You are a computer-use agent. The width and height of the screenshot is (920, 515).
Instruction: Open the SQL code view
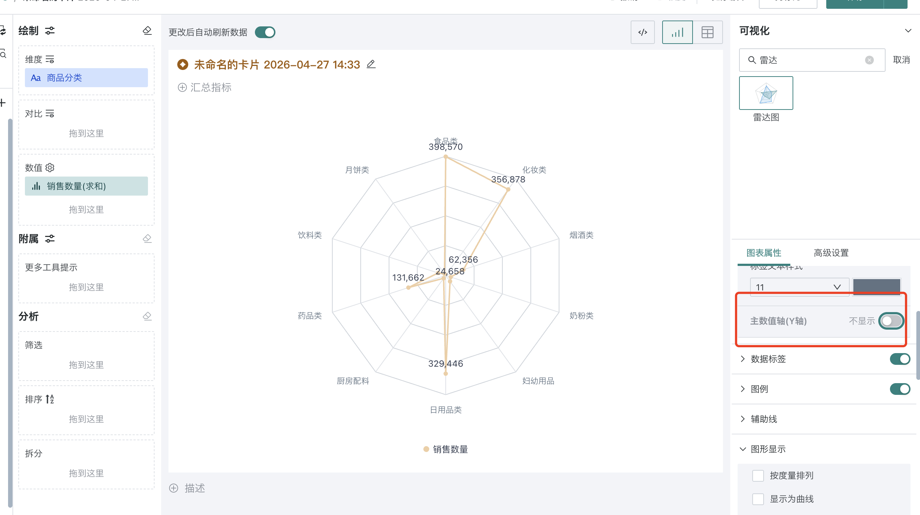(642, 32)
